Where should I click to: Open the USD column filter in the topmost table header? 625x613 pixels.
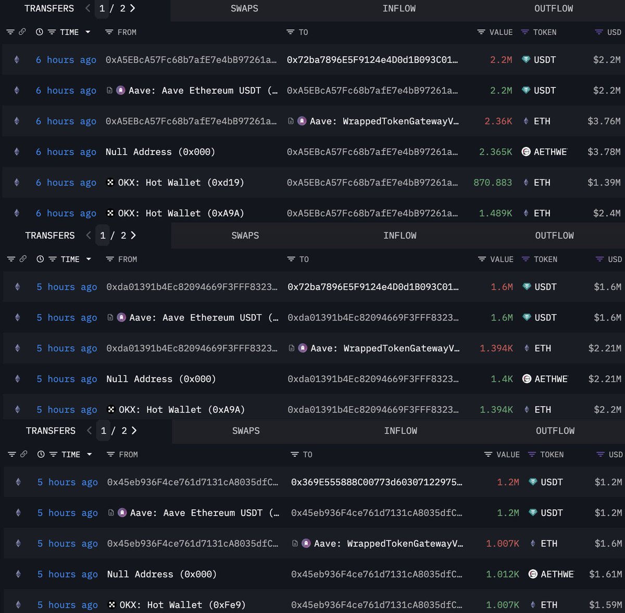point(599,32)
